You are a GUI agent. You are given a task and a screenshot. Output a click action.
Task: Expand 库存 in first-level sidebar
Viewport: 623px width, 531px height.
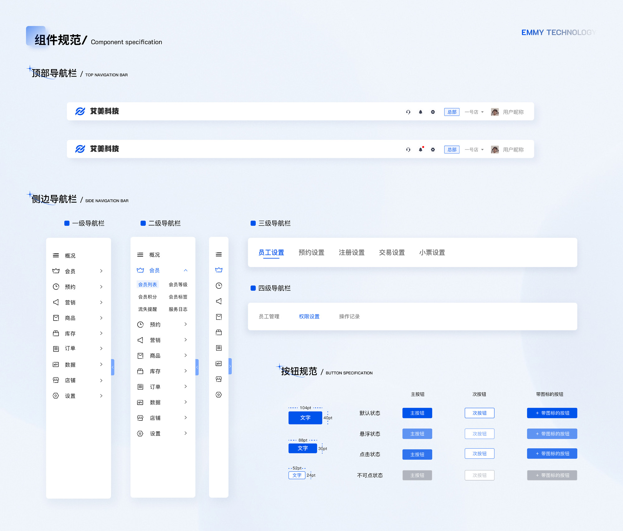101,333
